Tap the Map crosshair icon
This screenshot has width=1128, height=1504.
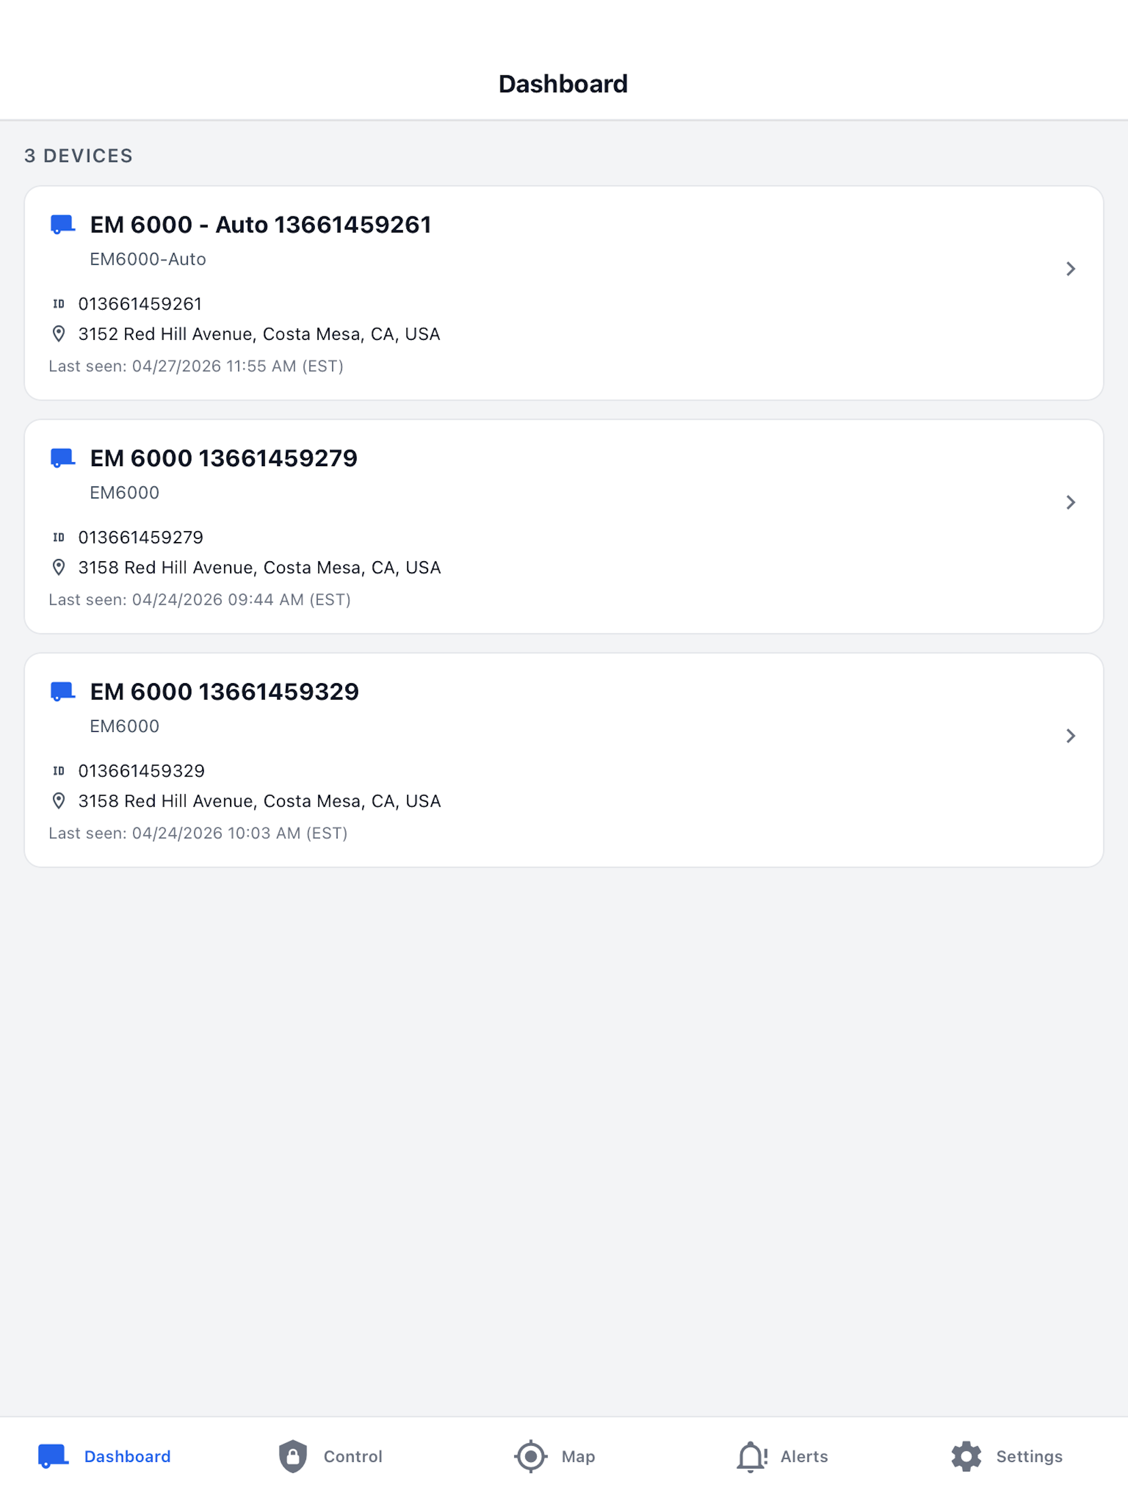[531, 1456]
